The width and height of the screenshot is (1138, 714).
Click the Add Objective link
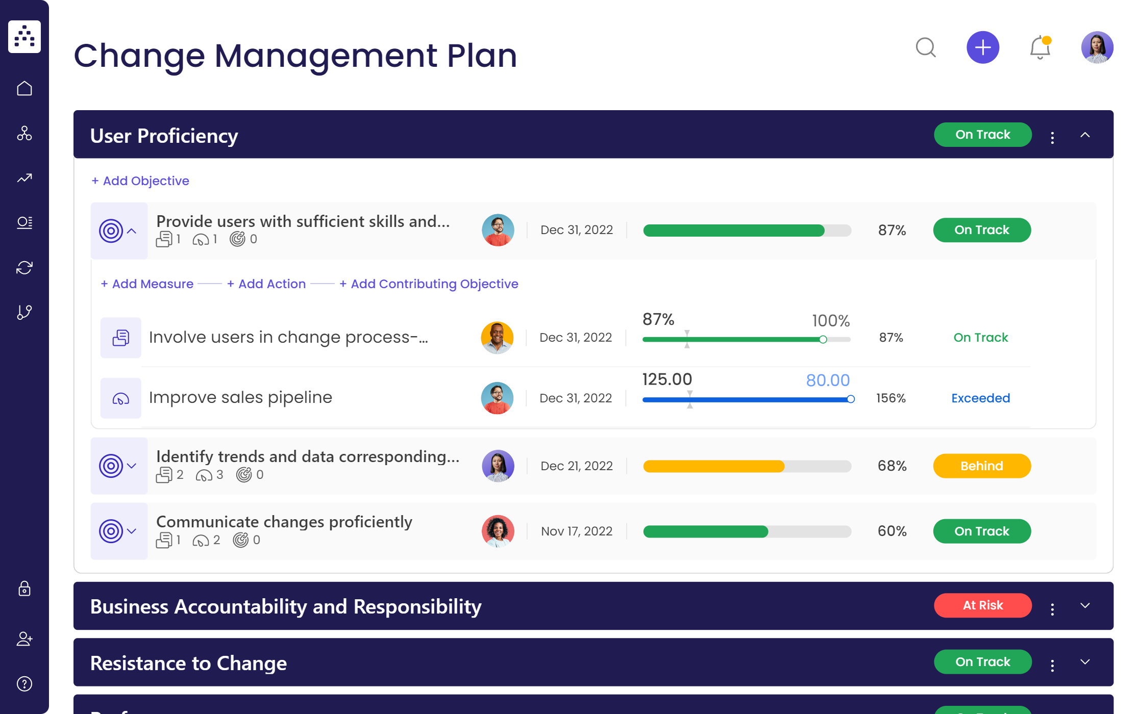click(140, 181)
